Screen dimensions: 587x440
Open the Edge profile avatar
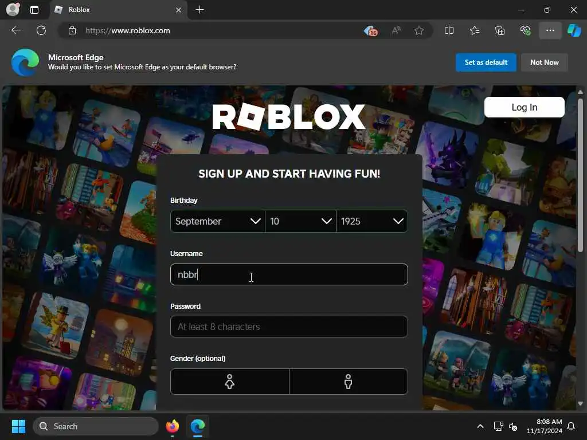(x=13, y=9)
